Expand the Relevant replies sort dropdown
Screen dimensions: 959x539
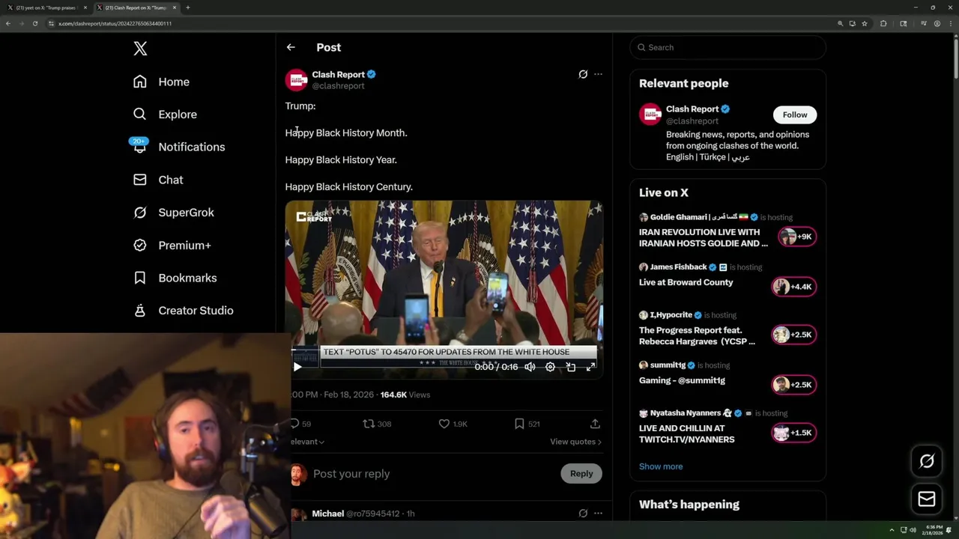pyautogui.click(x=308, y=442)
